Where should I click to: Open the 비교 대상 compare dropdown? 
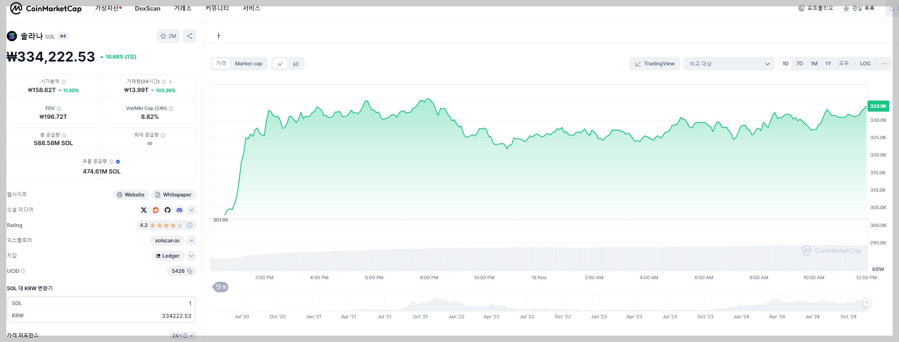point(729,64)
